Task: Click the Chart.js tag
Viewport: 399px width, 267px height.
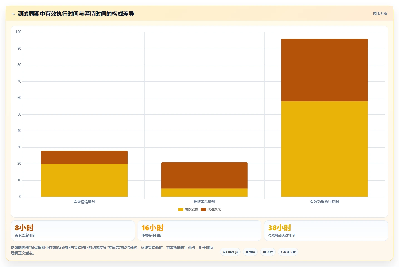Action: (x=230, y=252)
